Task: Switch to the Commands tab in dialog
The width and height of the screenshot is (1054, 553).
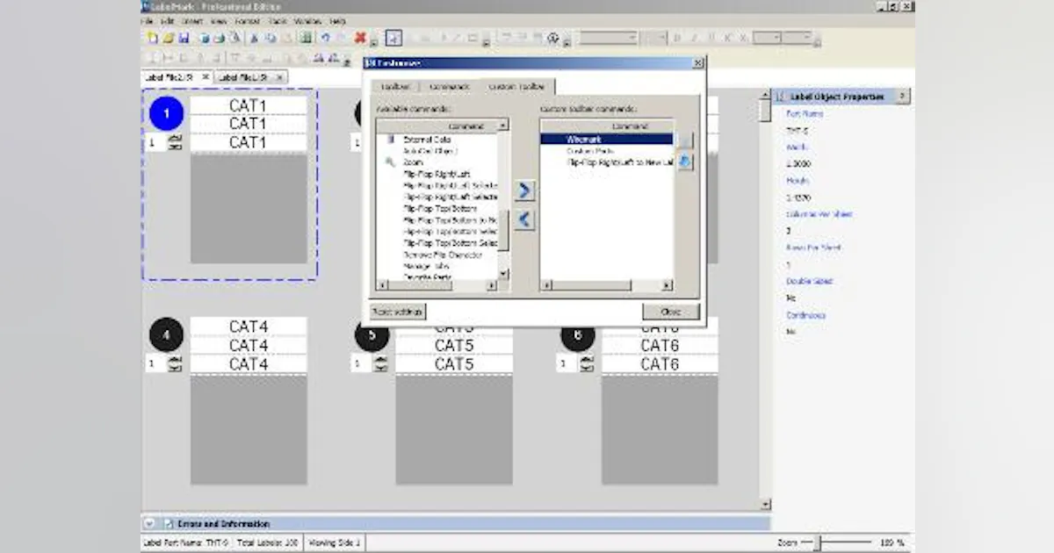Action: 449,87
